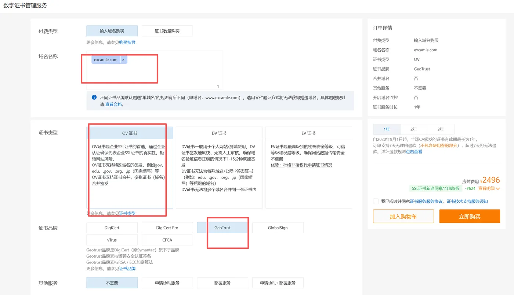Screen dimensions: 514x295
Task: Click the 应付费用 label
Action: [471, 181]
